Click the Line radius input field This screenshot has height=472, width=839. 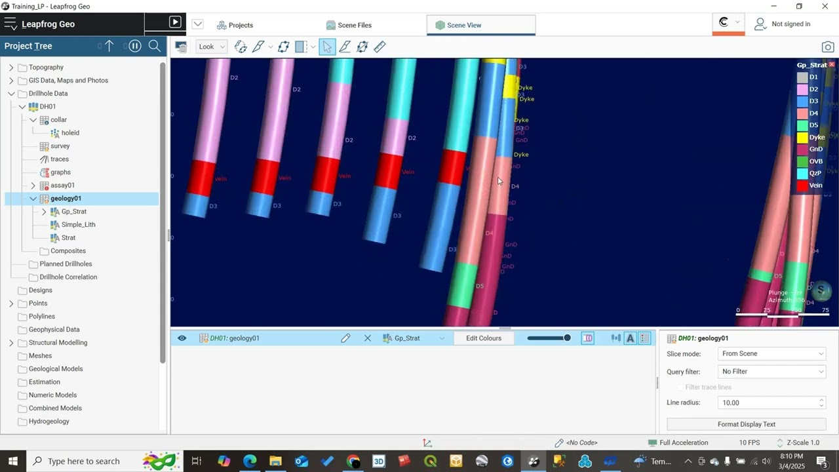(767, 403)
